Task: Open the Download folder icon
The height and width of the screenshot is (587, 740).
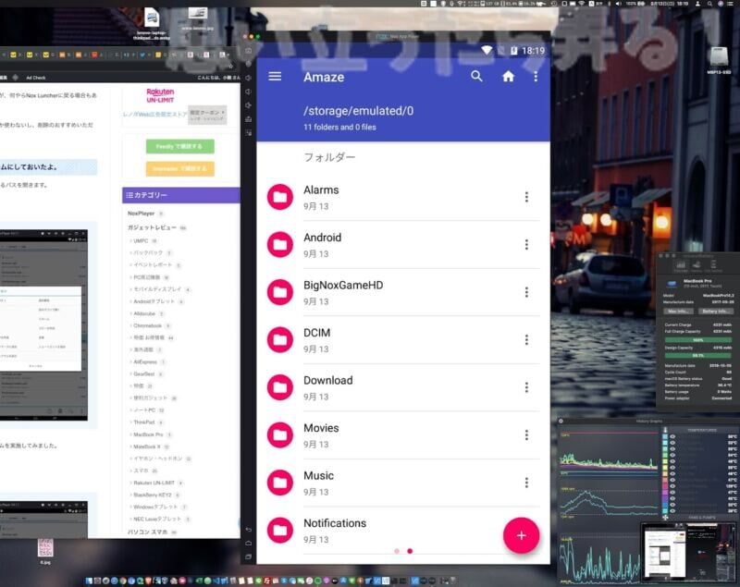Action: 280,387
